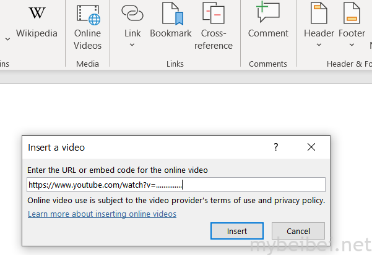Click the video URL input field
This screenshot has width=372, height=255.
coord(176,185)
